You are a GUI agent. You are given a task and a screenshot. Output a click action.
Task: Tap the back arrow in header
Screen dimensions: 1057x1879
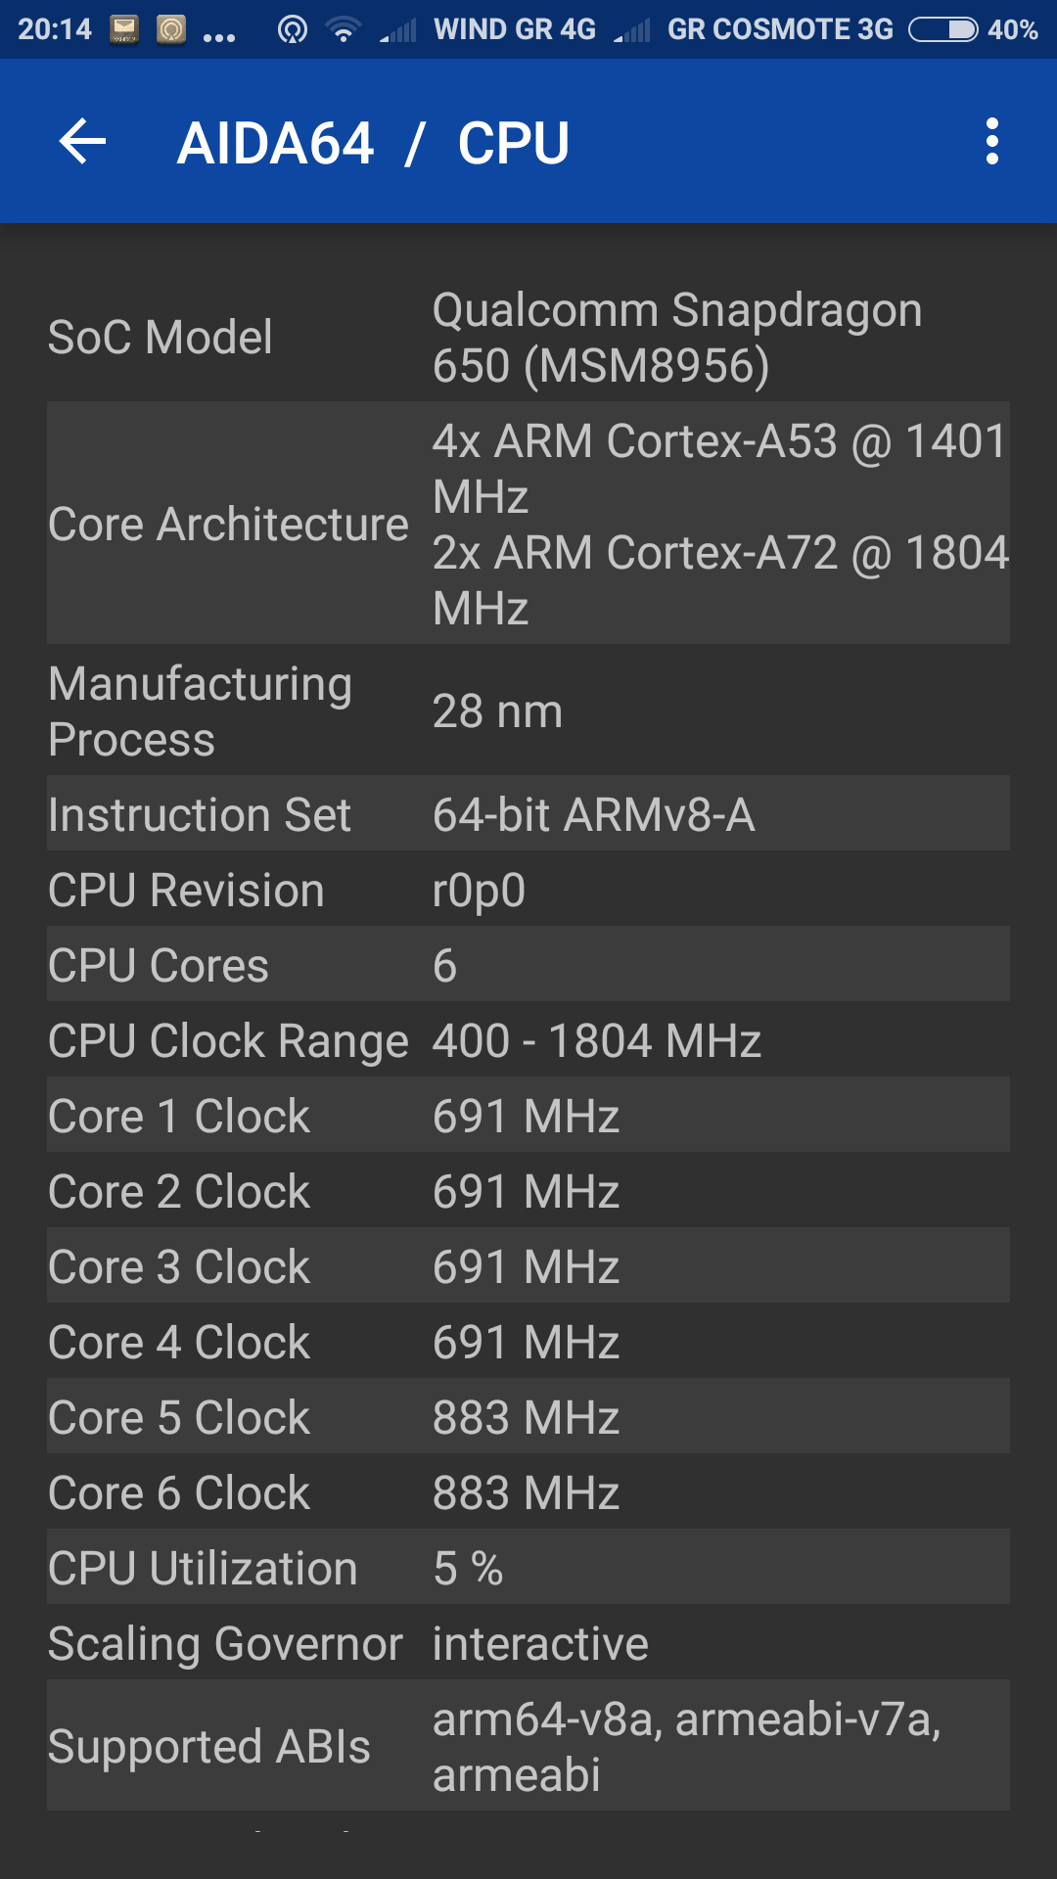click(x=83, y=142)
